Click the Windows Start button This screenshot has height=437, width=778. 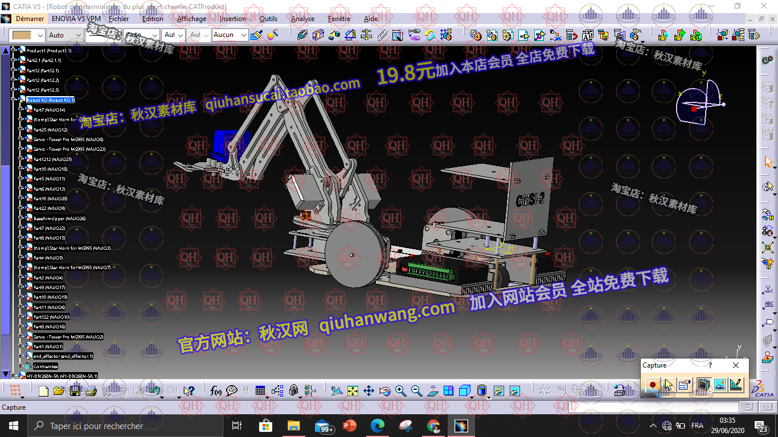pos(14,426)
